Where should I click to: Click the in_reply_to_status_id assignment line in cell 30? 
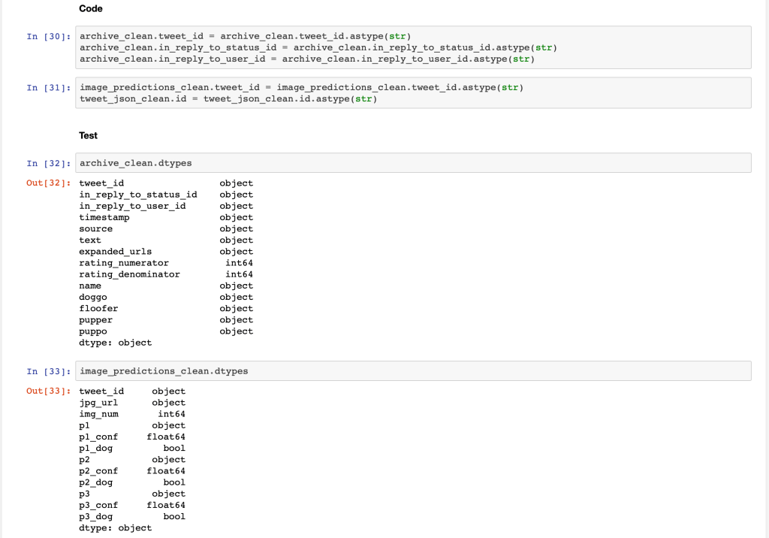[318, 47]
